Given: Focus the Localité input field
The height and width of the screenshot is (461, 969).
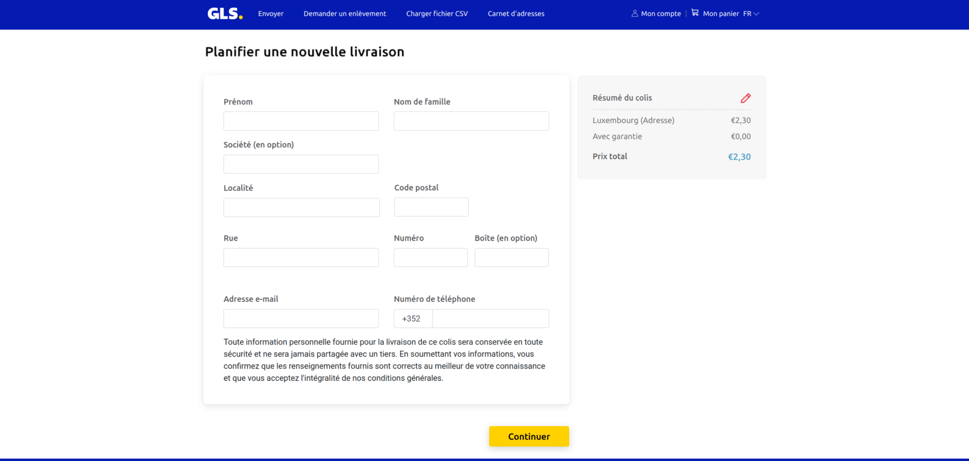Looking at the screenshot, I should tap(301, 208).
